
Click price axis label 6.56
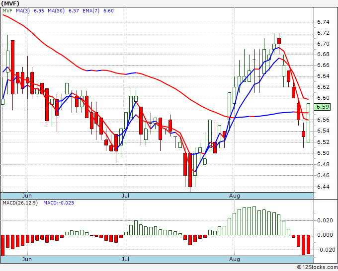point(323,120)
